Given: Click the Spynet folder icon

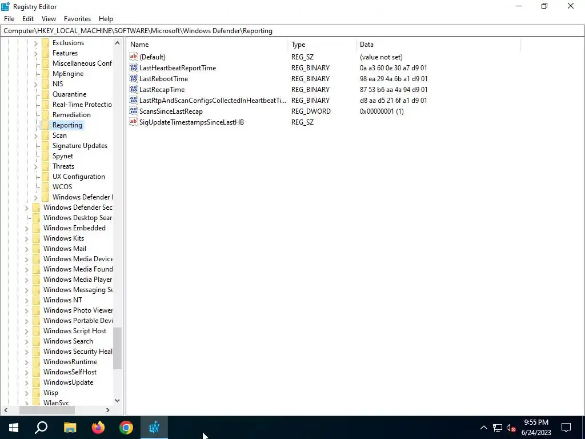Looking at the screenshot, I should coord(46,156).
